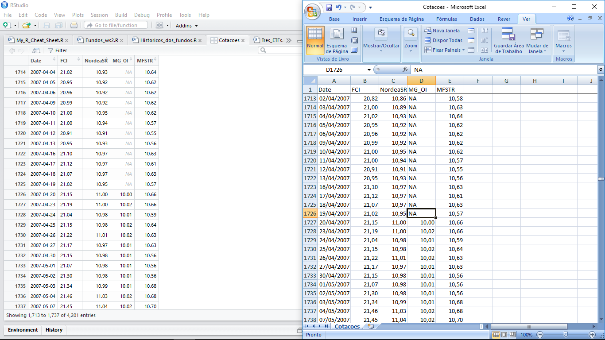Image resolution: width=605 pixels, height=340 pixels.
Task: Open the Fórmulas ribbon tab
Action: pyautogui.click(x=446, y=19)
